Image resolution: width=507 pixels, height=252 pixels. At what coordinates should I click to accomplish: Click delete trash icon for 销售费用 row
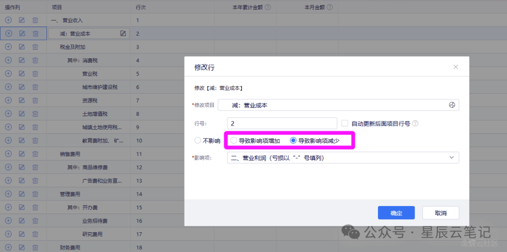click(35, 154)
